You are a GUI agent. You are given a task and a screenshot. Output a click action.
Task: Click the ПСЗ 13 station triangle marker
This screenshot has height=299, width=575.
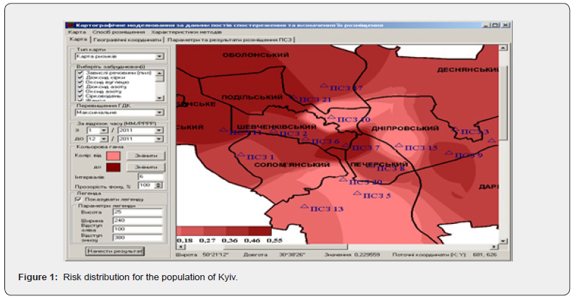pyautogui.click(x=305, y=207)
